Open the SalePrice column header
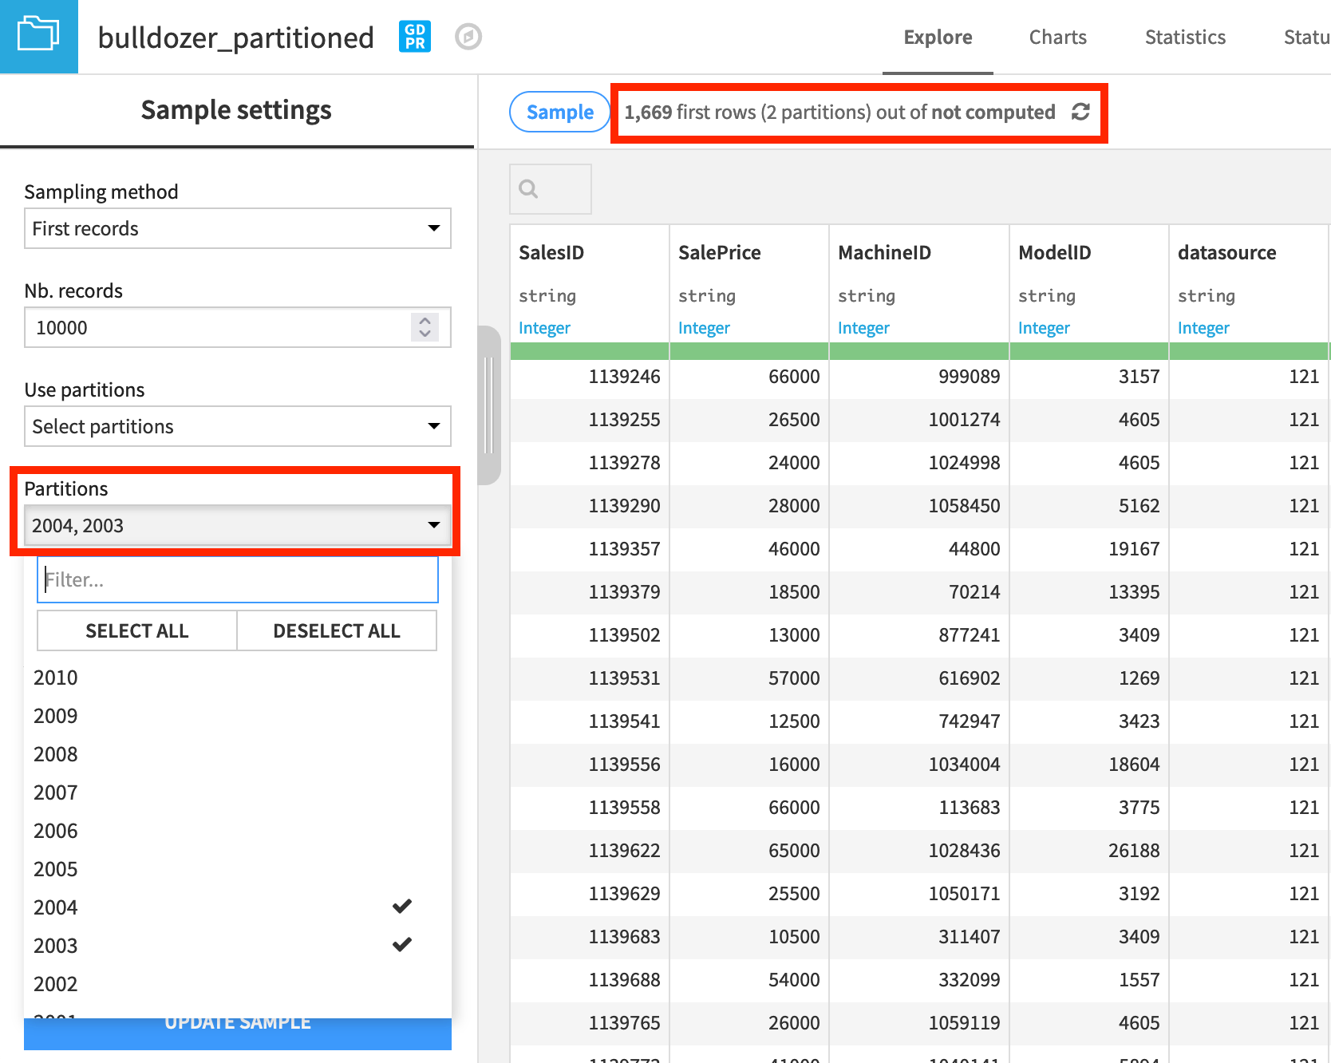1331x1063 pixels. coord(720,252)
